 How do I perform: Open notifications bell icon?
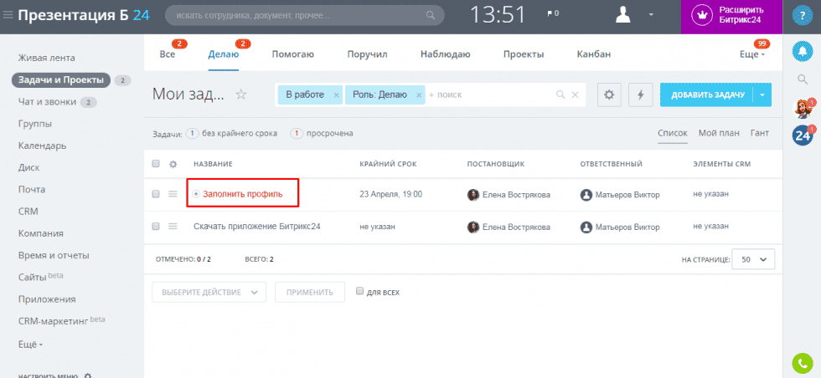[x=802, y=49]
